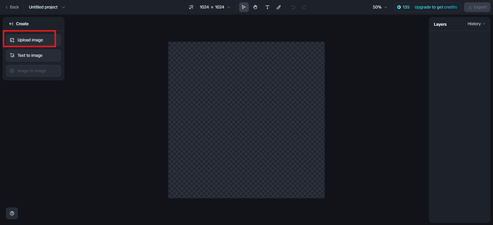Click the undo arrow
Screen dimensions: 493x225
click(x=293, y=7)
